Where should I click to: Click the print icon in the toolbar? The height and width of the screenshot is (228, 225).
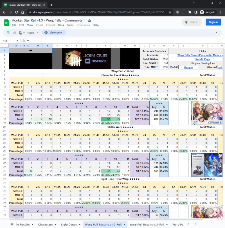(14, 33)
